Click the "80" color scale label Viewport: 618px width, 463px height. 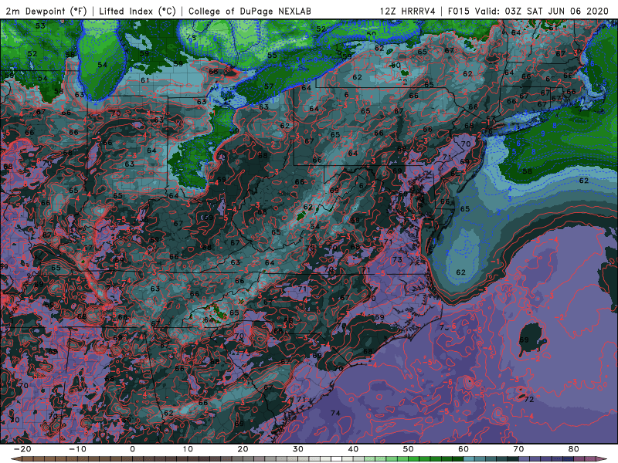pyautogui.click(x=574, y=449)
